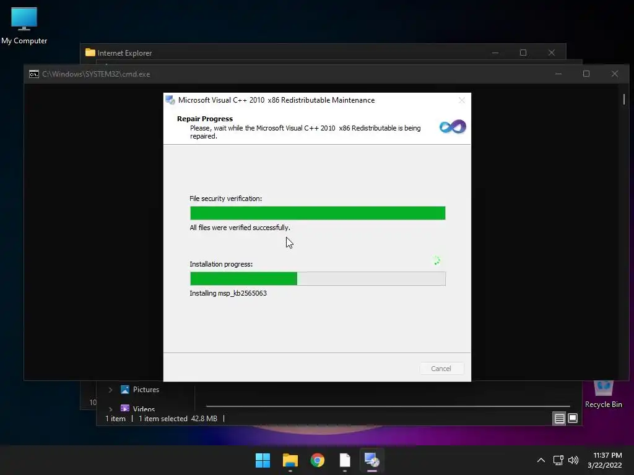
Task: Open the Recycle Bin desktop icon
Action: (x=603, y=395)
